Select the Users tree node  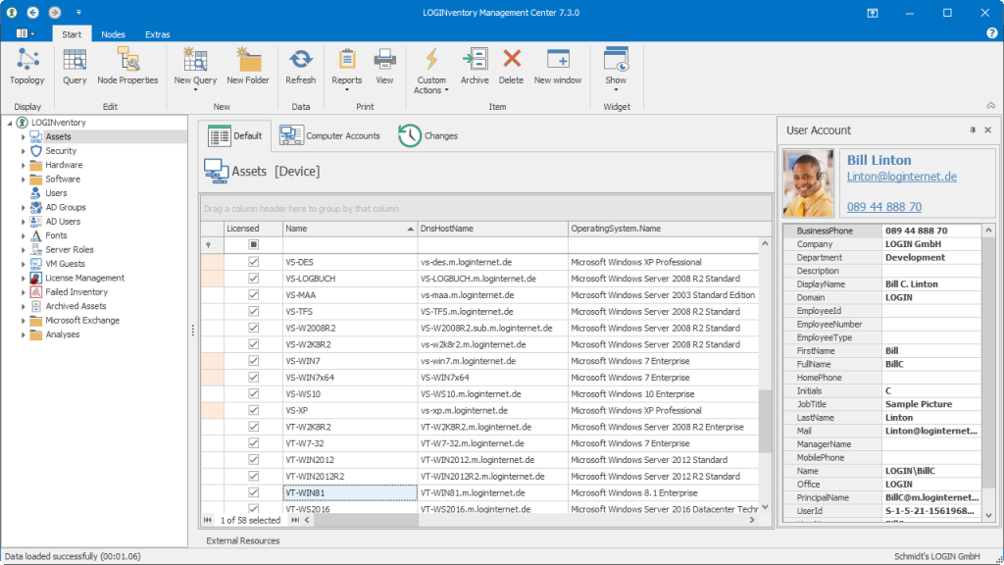56,193
